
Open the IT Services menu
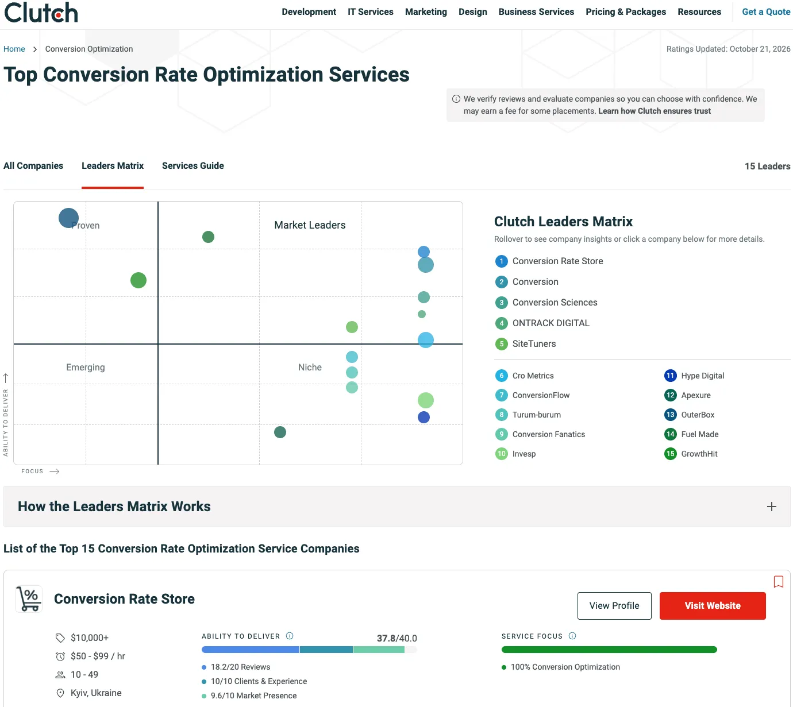371,11
